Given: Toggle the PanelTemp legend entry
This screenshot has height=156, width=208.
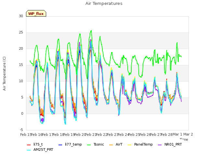Looking at the screenshot, I should pos(140,144).
